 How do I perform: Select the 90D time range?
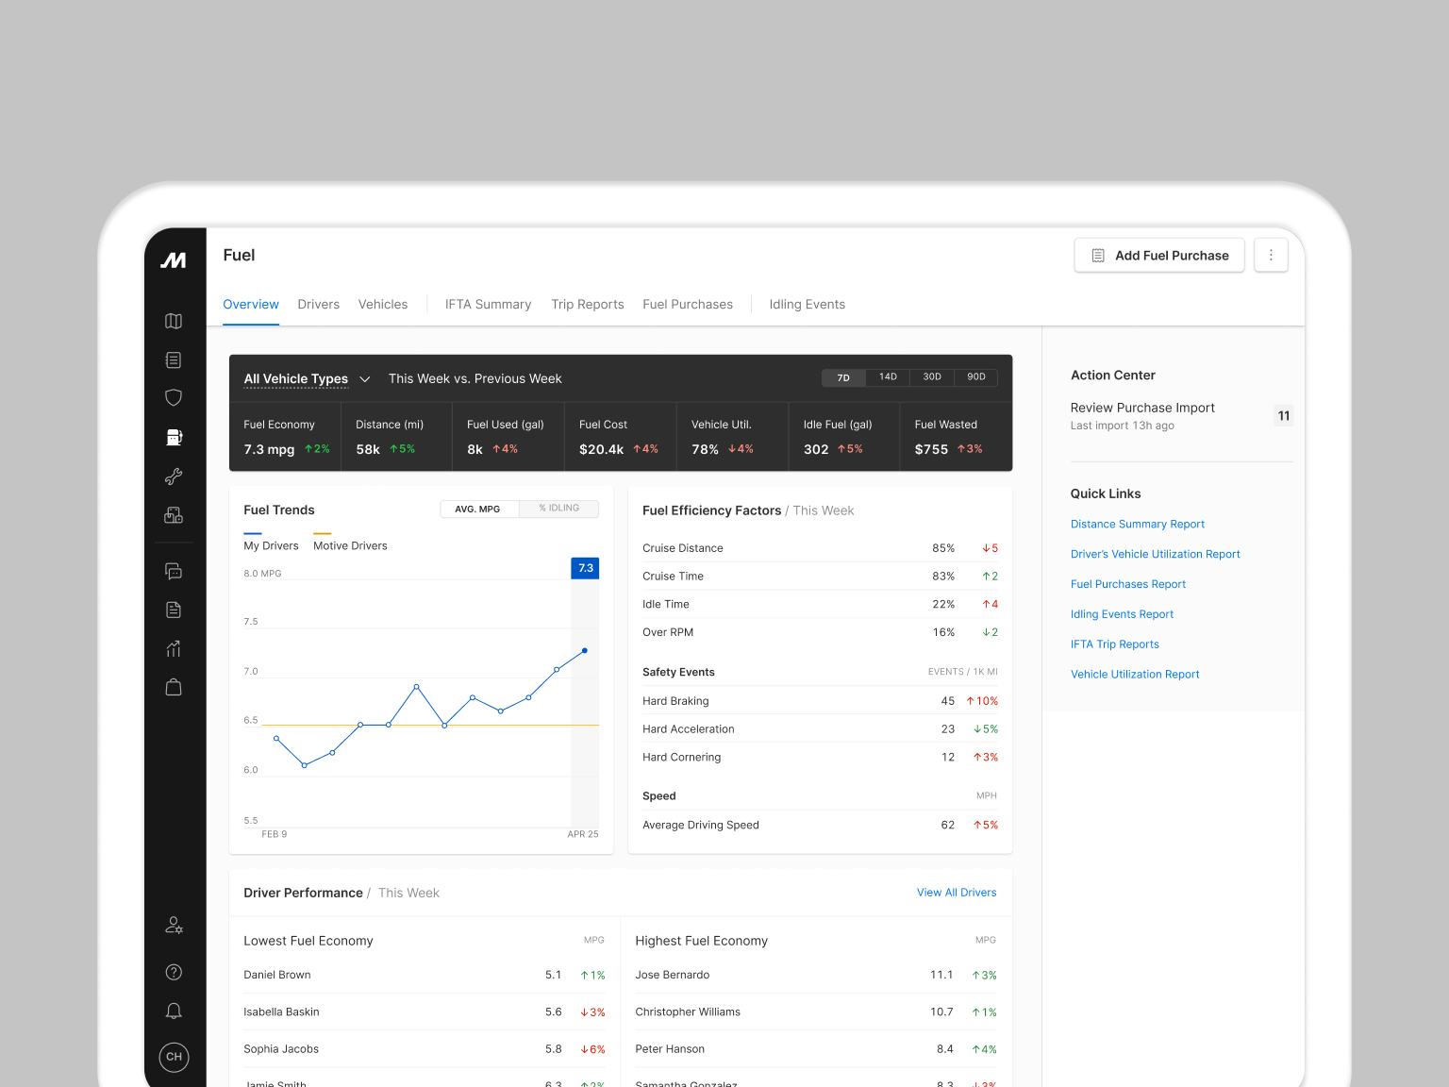coord(976,377)
